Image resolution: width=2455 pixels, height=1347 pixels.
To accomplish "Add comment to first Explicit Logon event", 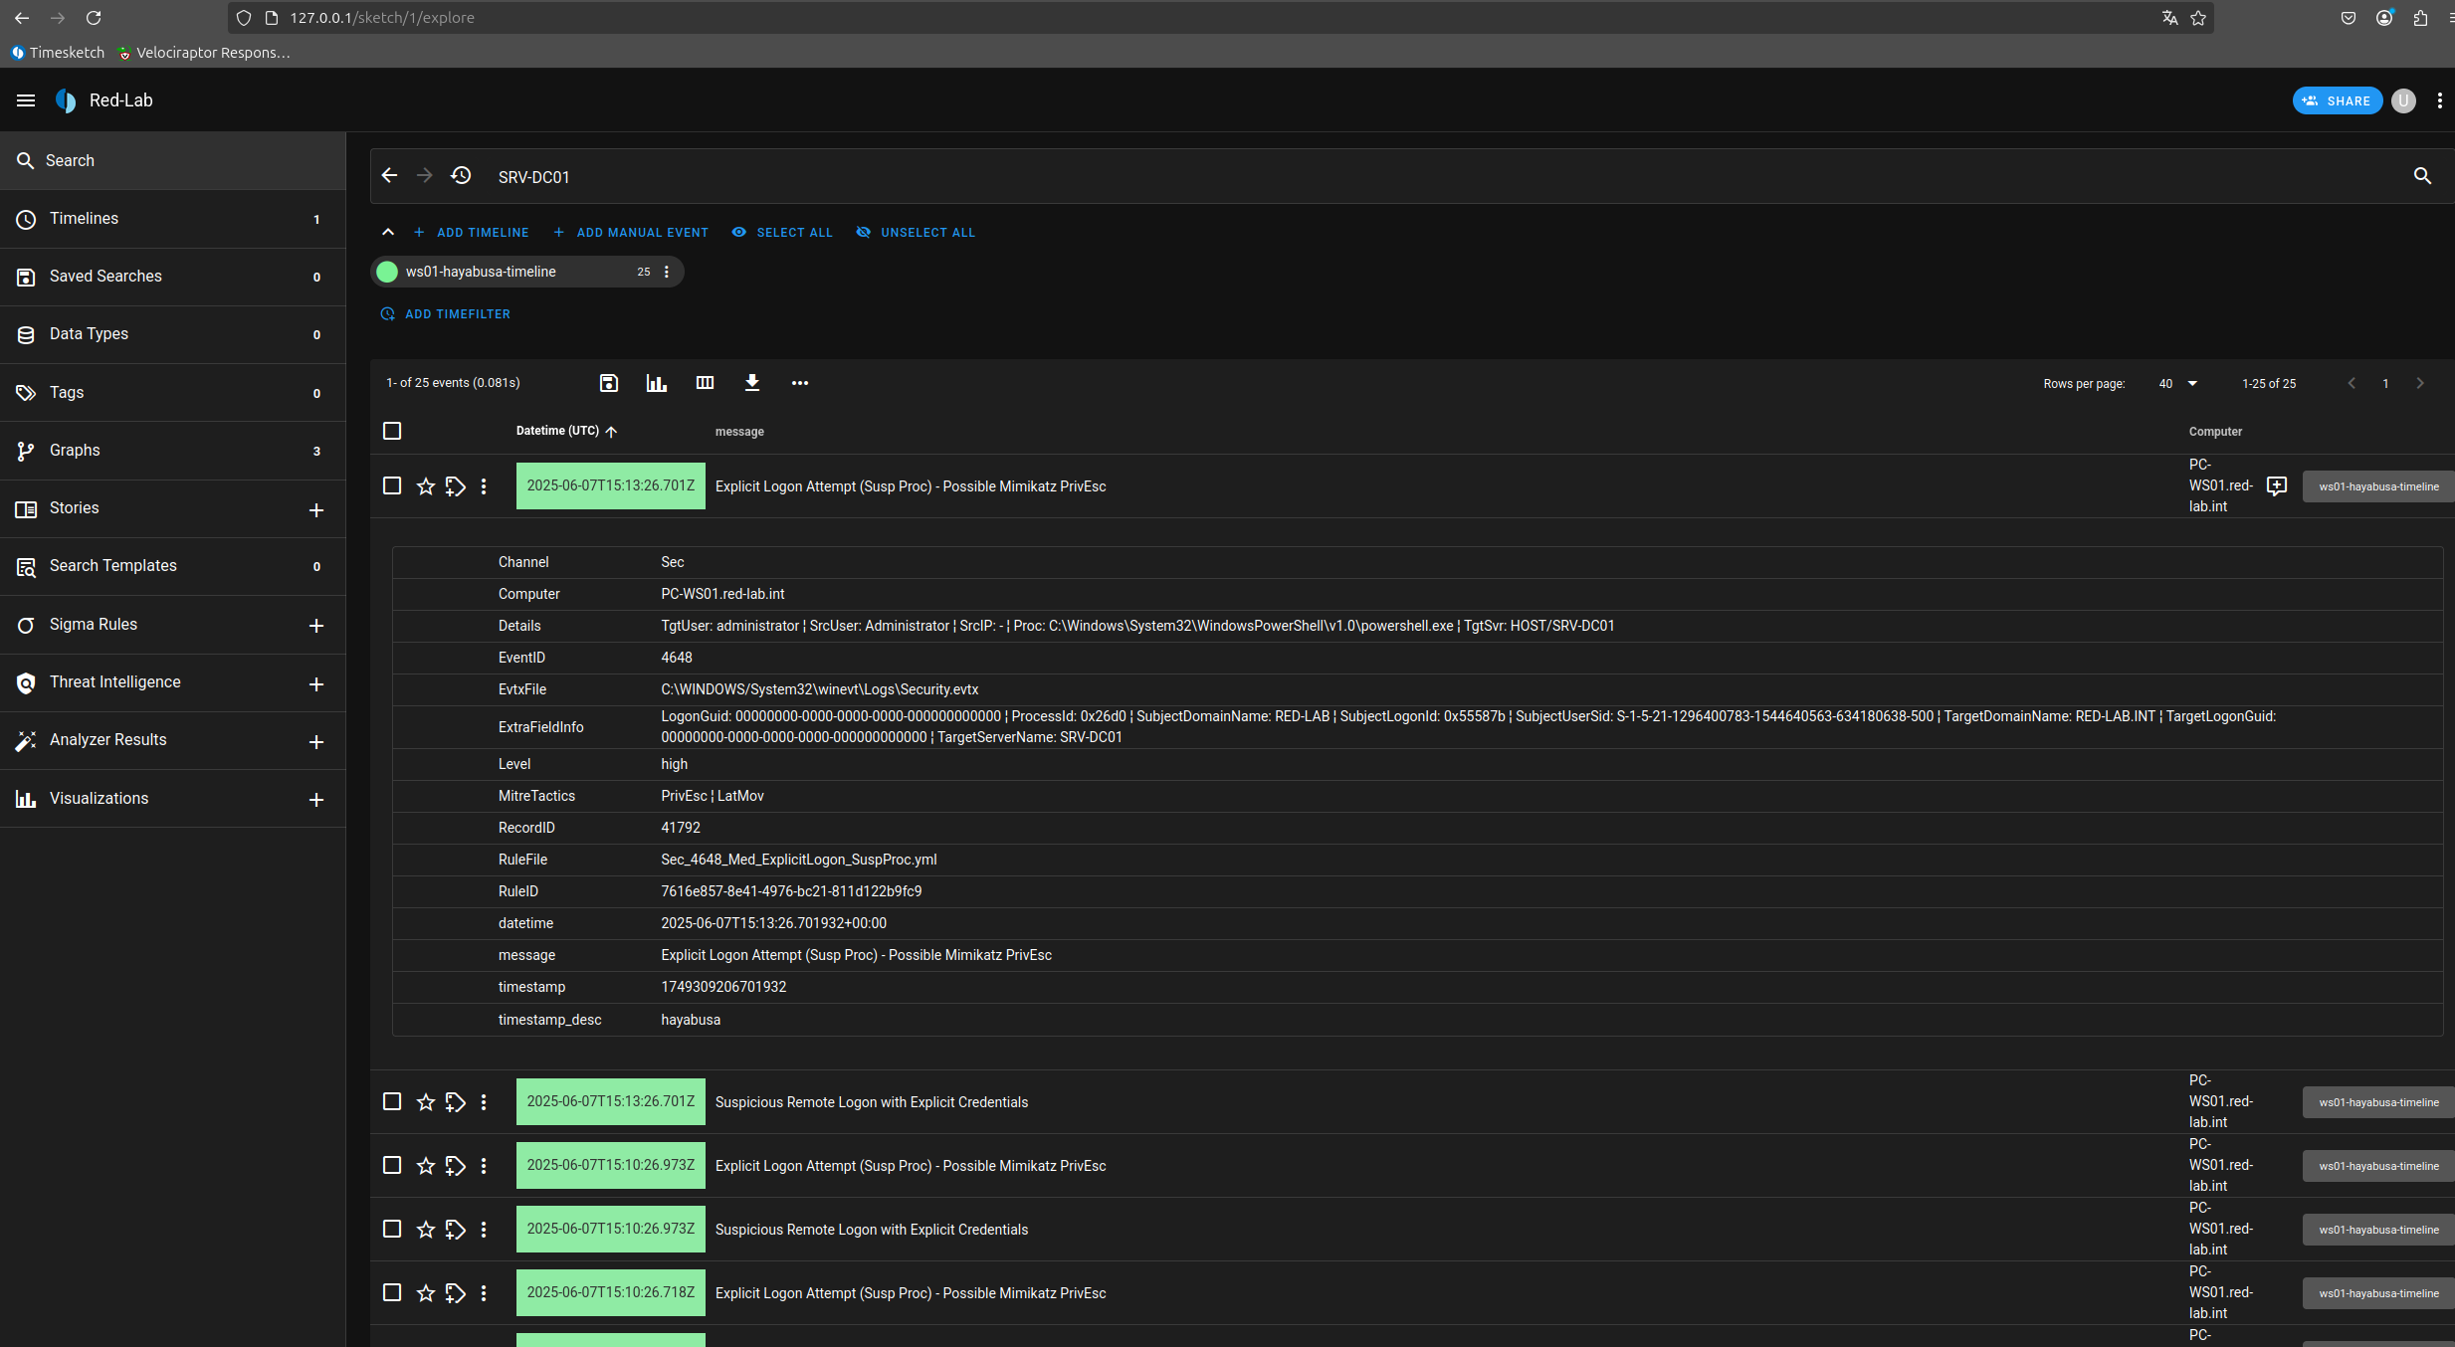I will click(2277, 486).
